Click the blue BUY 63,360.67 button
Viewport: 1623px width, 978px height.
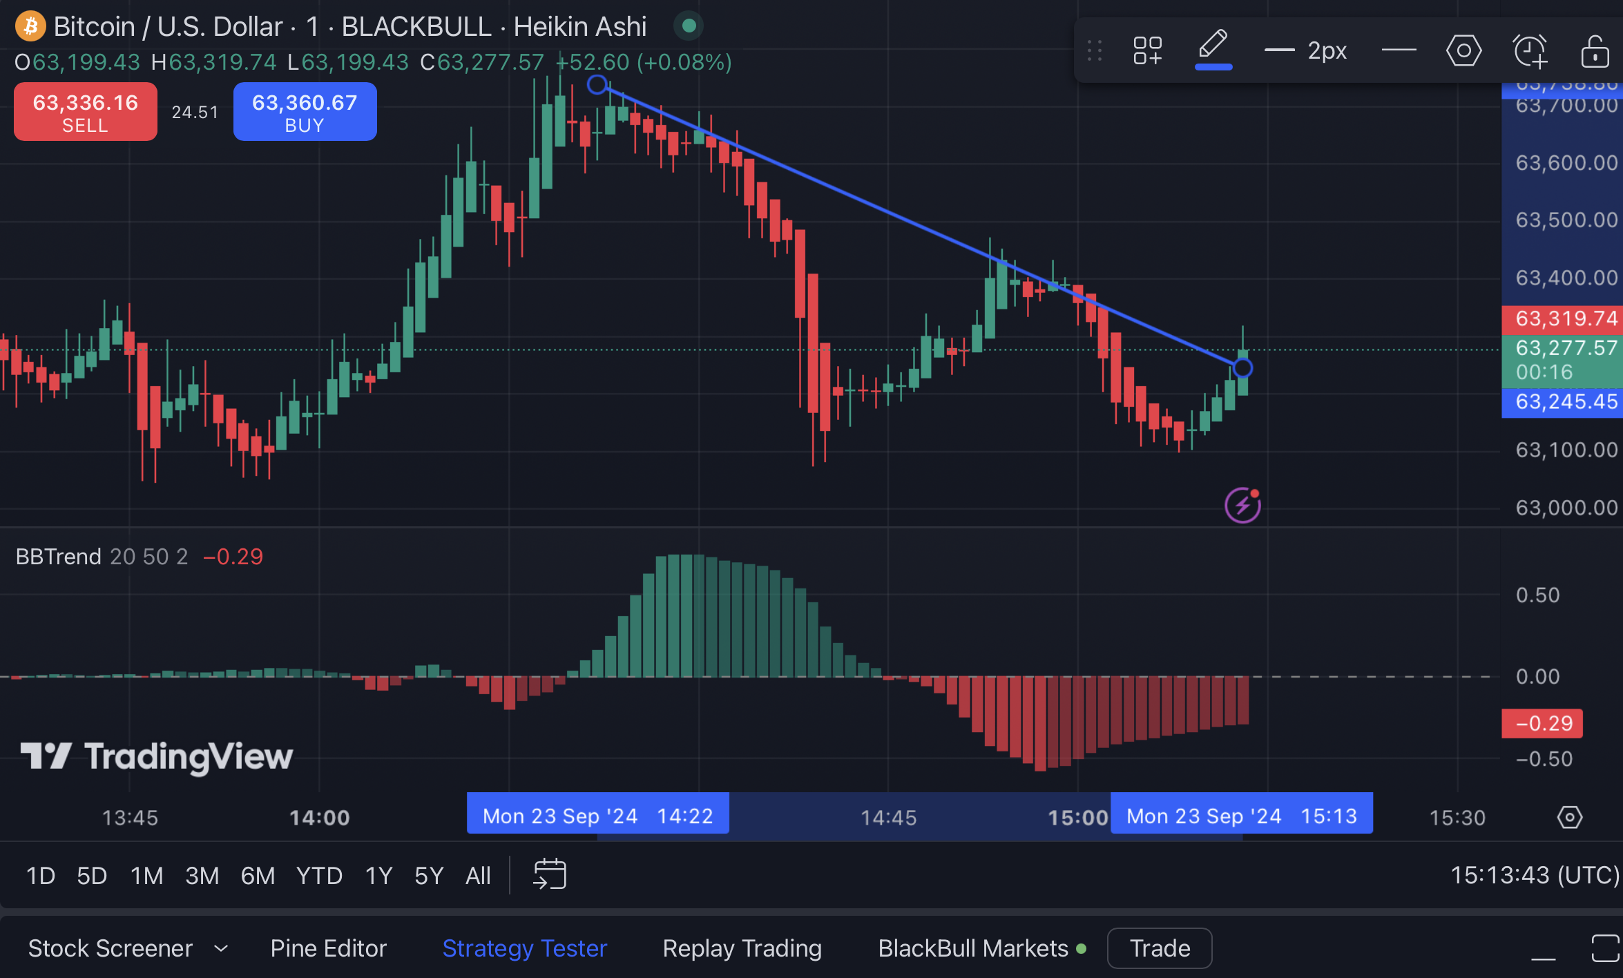click(305, 112)
